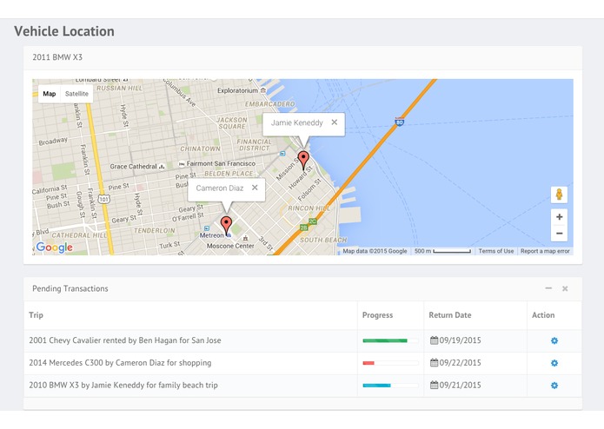Screen dimensions: 604x429
Task: Click the Progress column header
Action: coord(377,315)
